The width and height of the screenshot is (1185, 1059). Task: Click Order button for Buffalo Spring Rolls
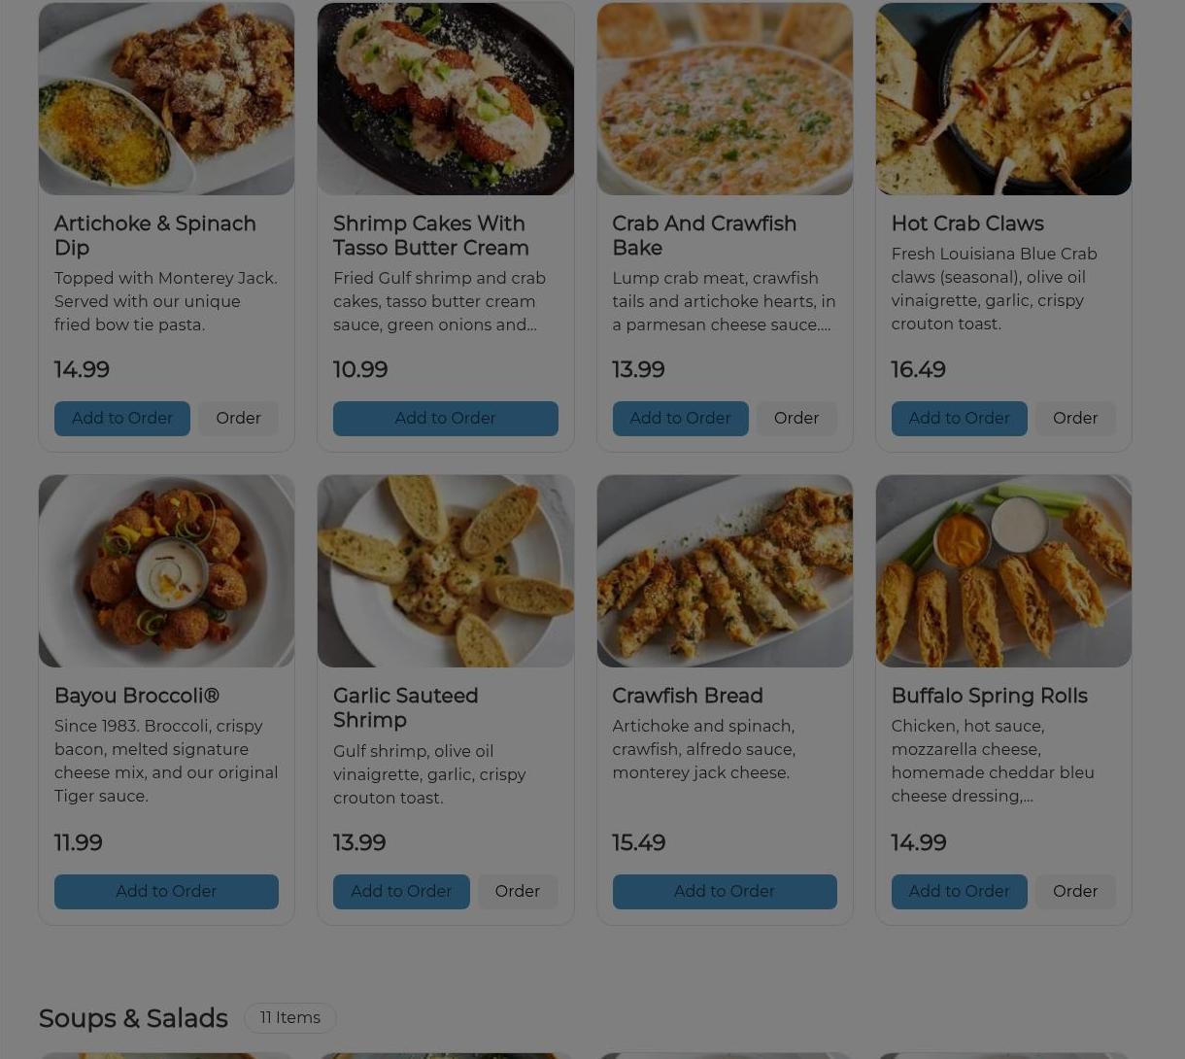1075,892
